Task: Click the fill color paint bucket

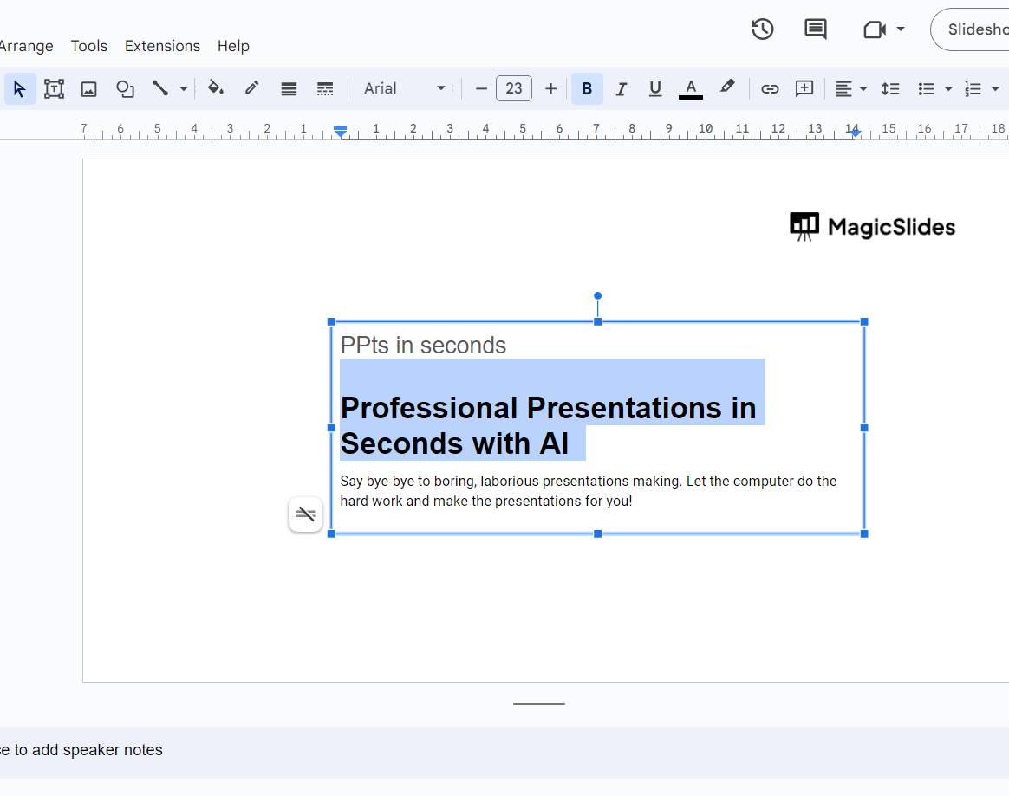Action: point(215,88)
